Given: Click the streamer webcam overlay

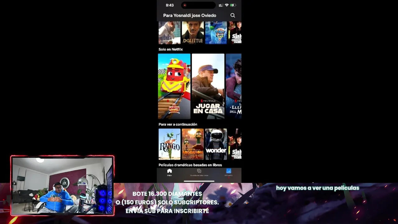Looking at the screenshot, I should point(62,186).
